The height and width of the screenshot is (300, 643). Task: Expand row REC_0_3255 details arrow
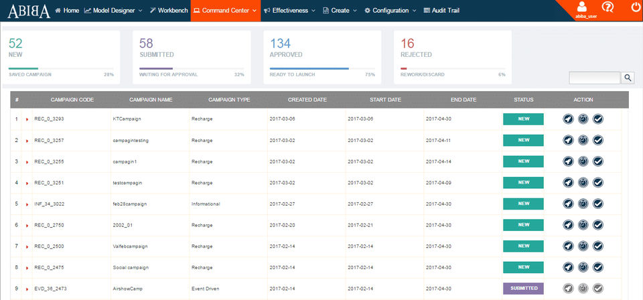pyautogui.click(x=27, y=162)
